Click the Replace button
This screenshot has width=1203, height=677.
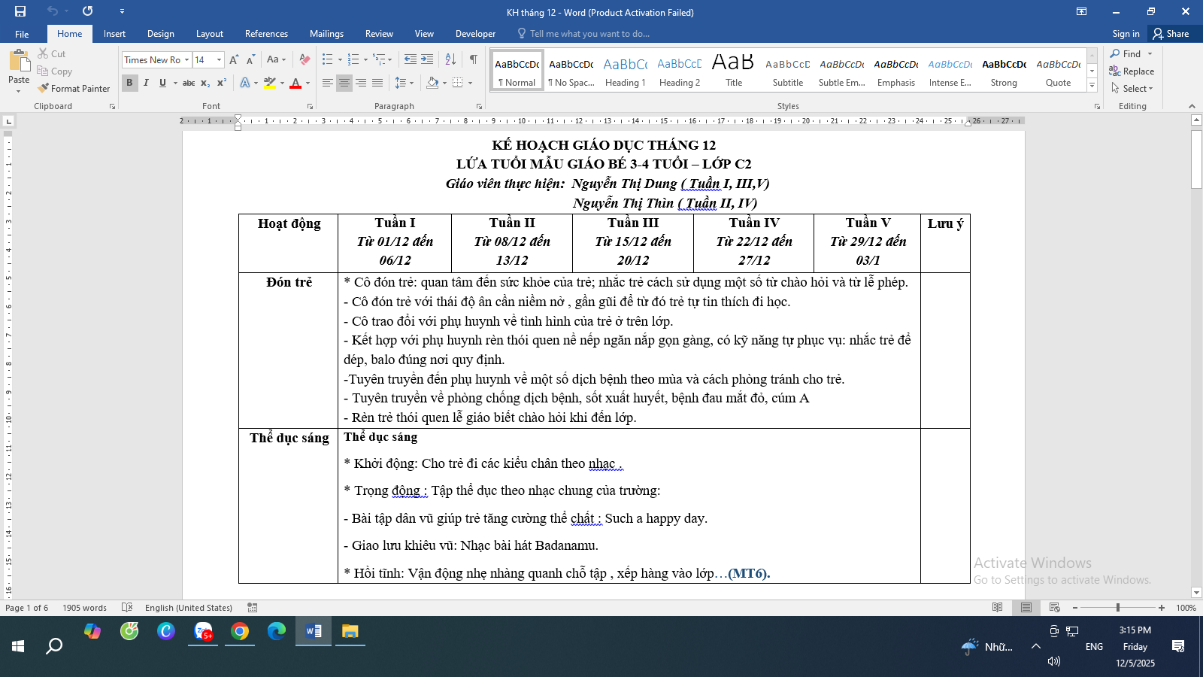point(1132,71)
